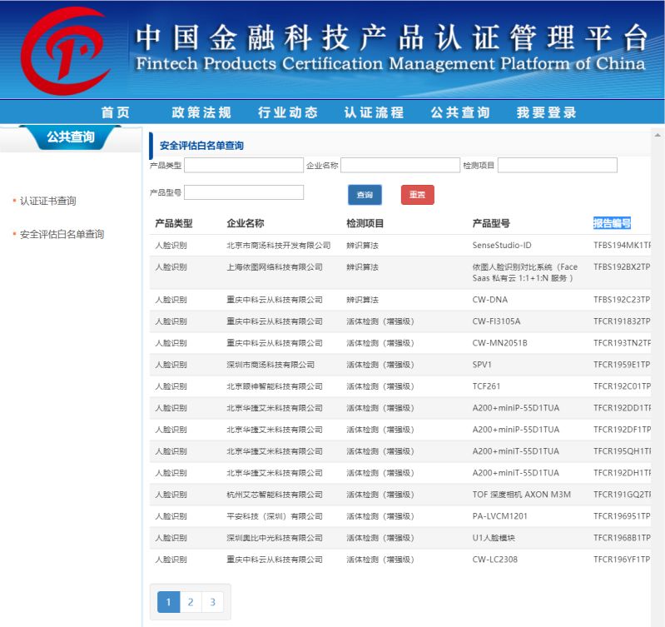Click 安全评估白名单查询 section heading
665x627 pixels.
[x=201, y=146]
